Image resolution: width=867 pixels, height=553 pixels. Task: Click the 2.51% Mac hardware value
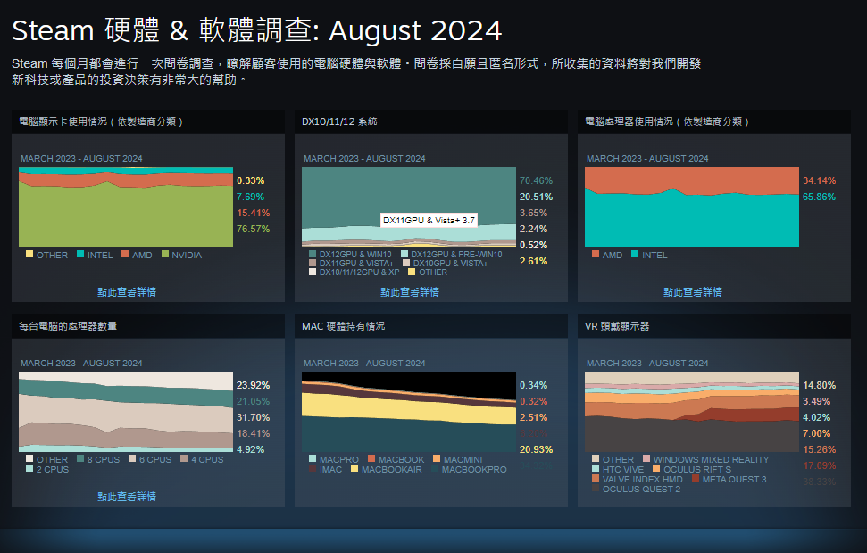coord(534,417)
